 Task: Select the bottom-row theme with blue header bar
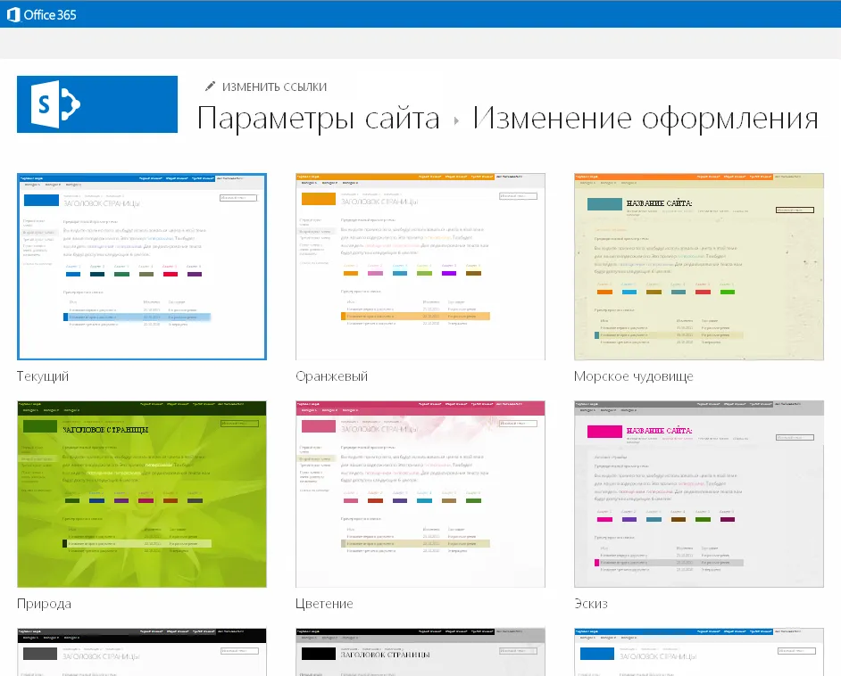[x=699, y=652]
